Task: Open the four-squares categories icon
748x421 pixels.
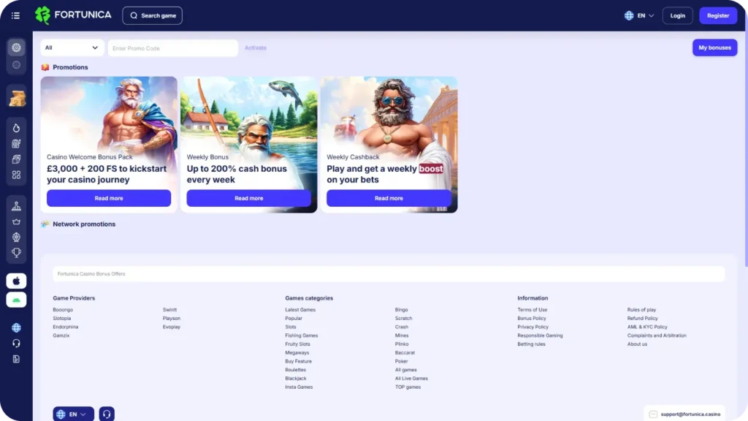Action: tap(16, 175)
